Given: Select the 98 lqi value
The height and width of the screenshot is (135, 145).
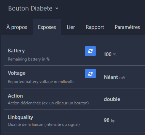Looking at the screenshot, I should (110, 120).
